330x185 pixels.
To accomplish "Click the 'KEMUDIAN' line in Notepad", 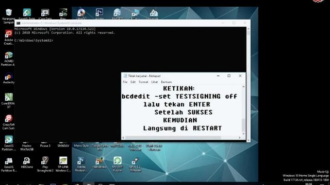I will click(180, 120).
